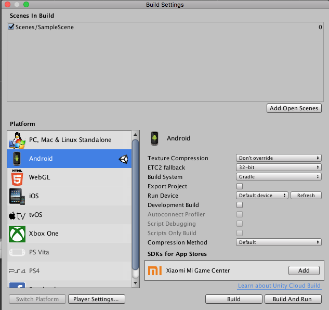The height and width of the screenshot is (310, 329).
Task: Select the WebGL platform
Action: pos(70,177)
